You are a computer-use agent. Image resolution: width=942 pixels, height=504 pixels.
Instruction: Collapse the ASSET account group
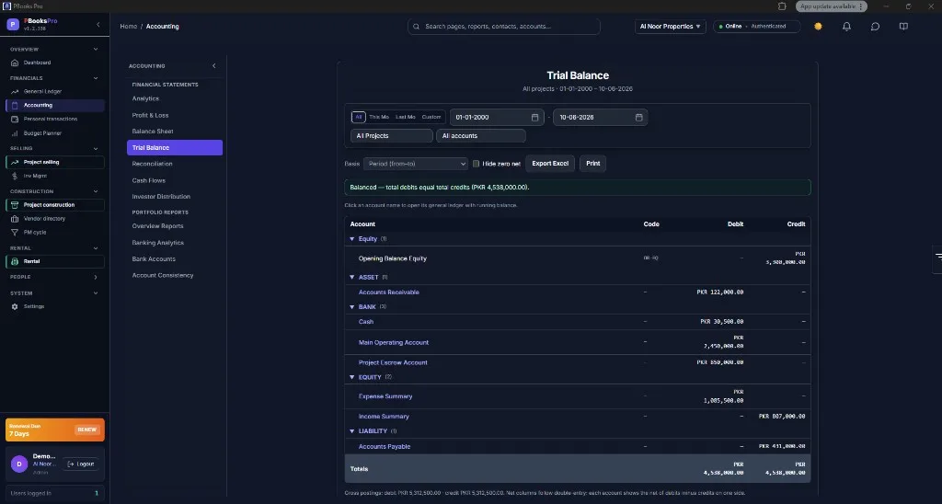pyautogui.click(x=352, y=278)
